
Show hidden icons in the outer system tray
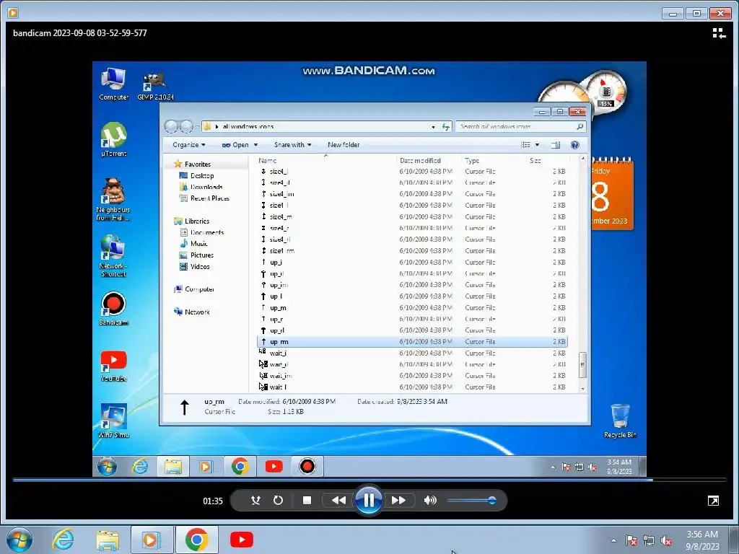tap(613, 540)
